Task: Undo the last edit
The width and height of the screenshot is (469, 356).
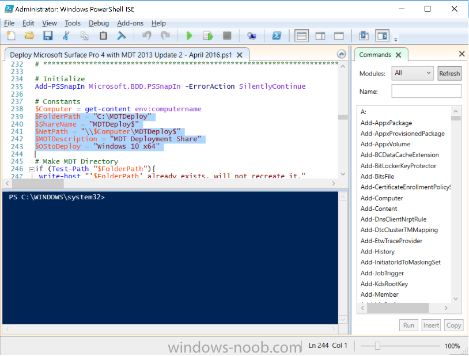Action: click(x=146, y=36)
